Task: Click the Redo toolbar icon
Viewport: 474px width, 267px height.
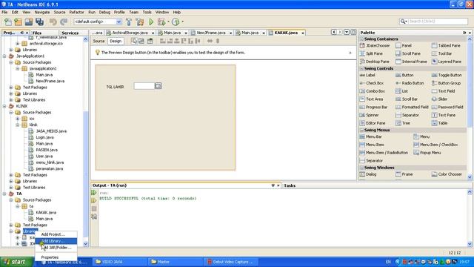Action: 64,22
